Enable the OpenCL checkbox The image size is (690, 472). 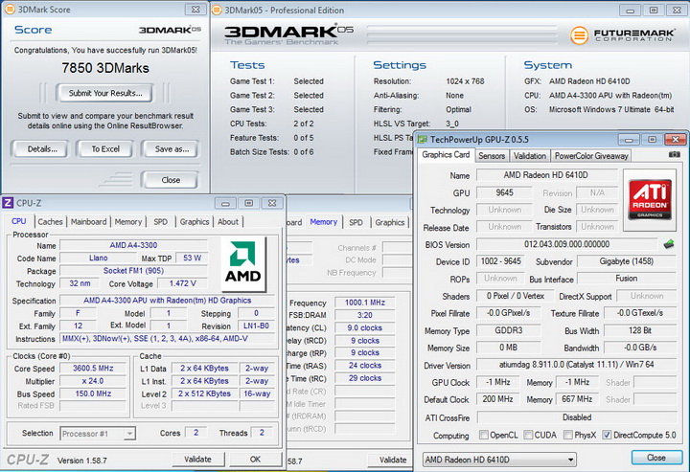tap(483, 435)
